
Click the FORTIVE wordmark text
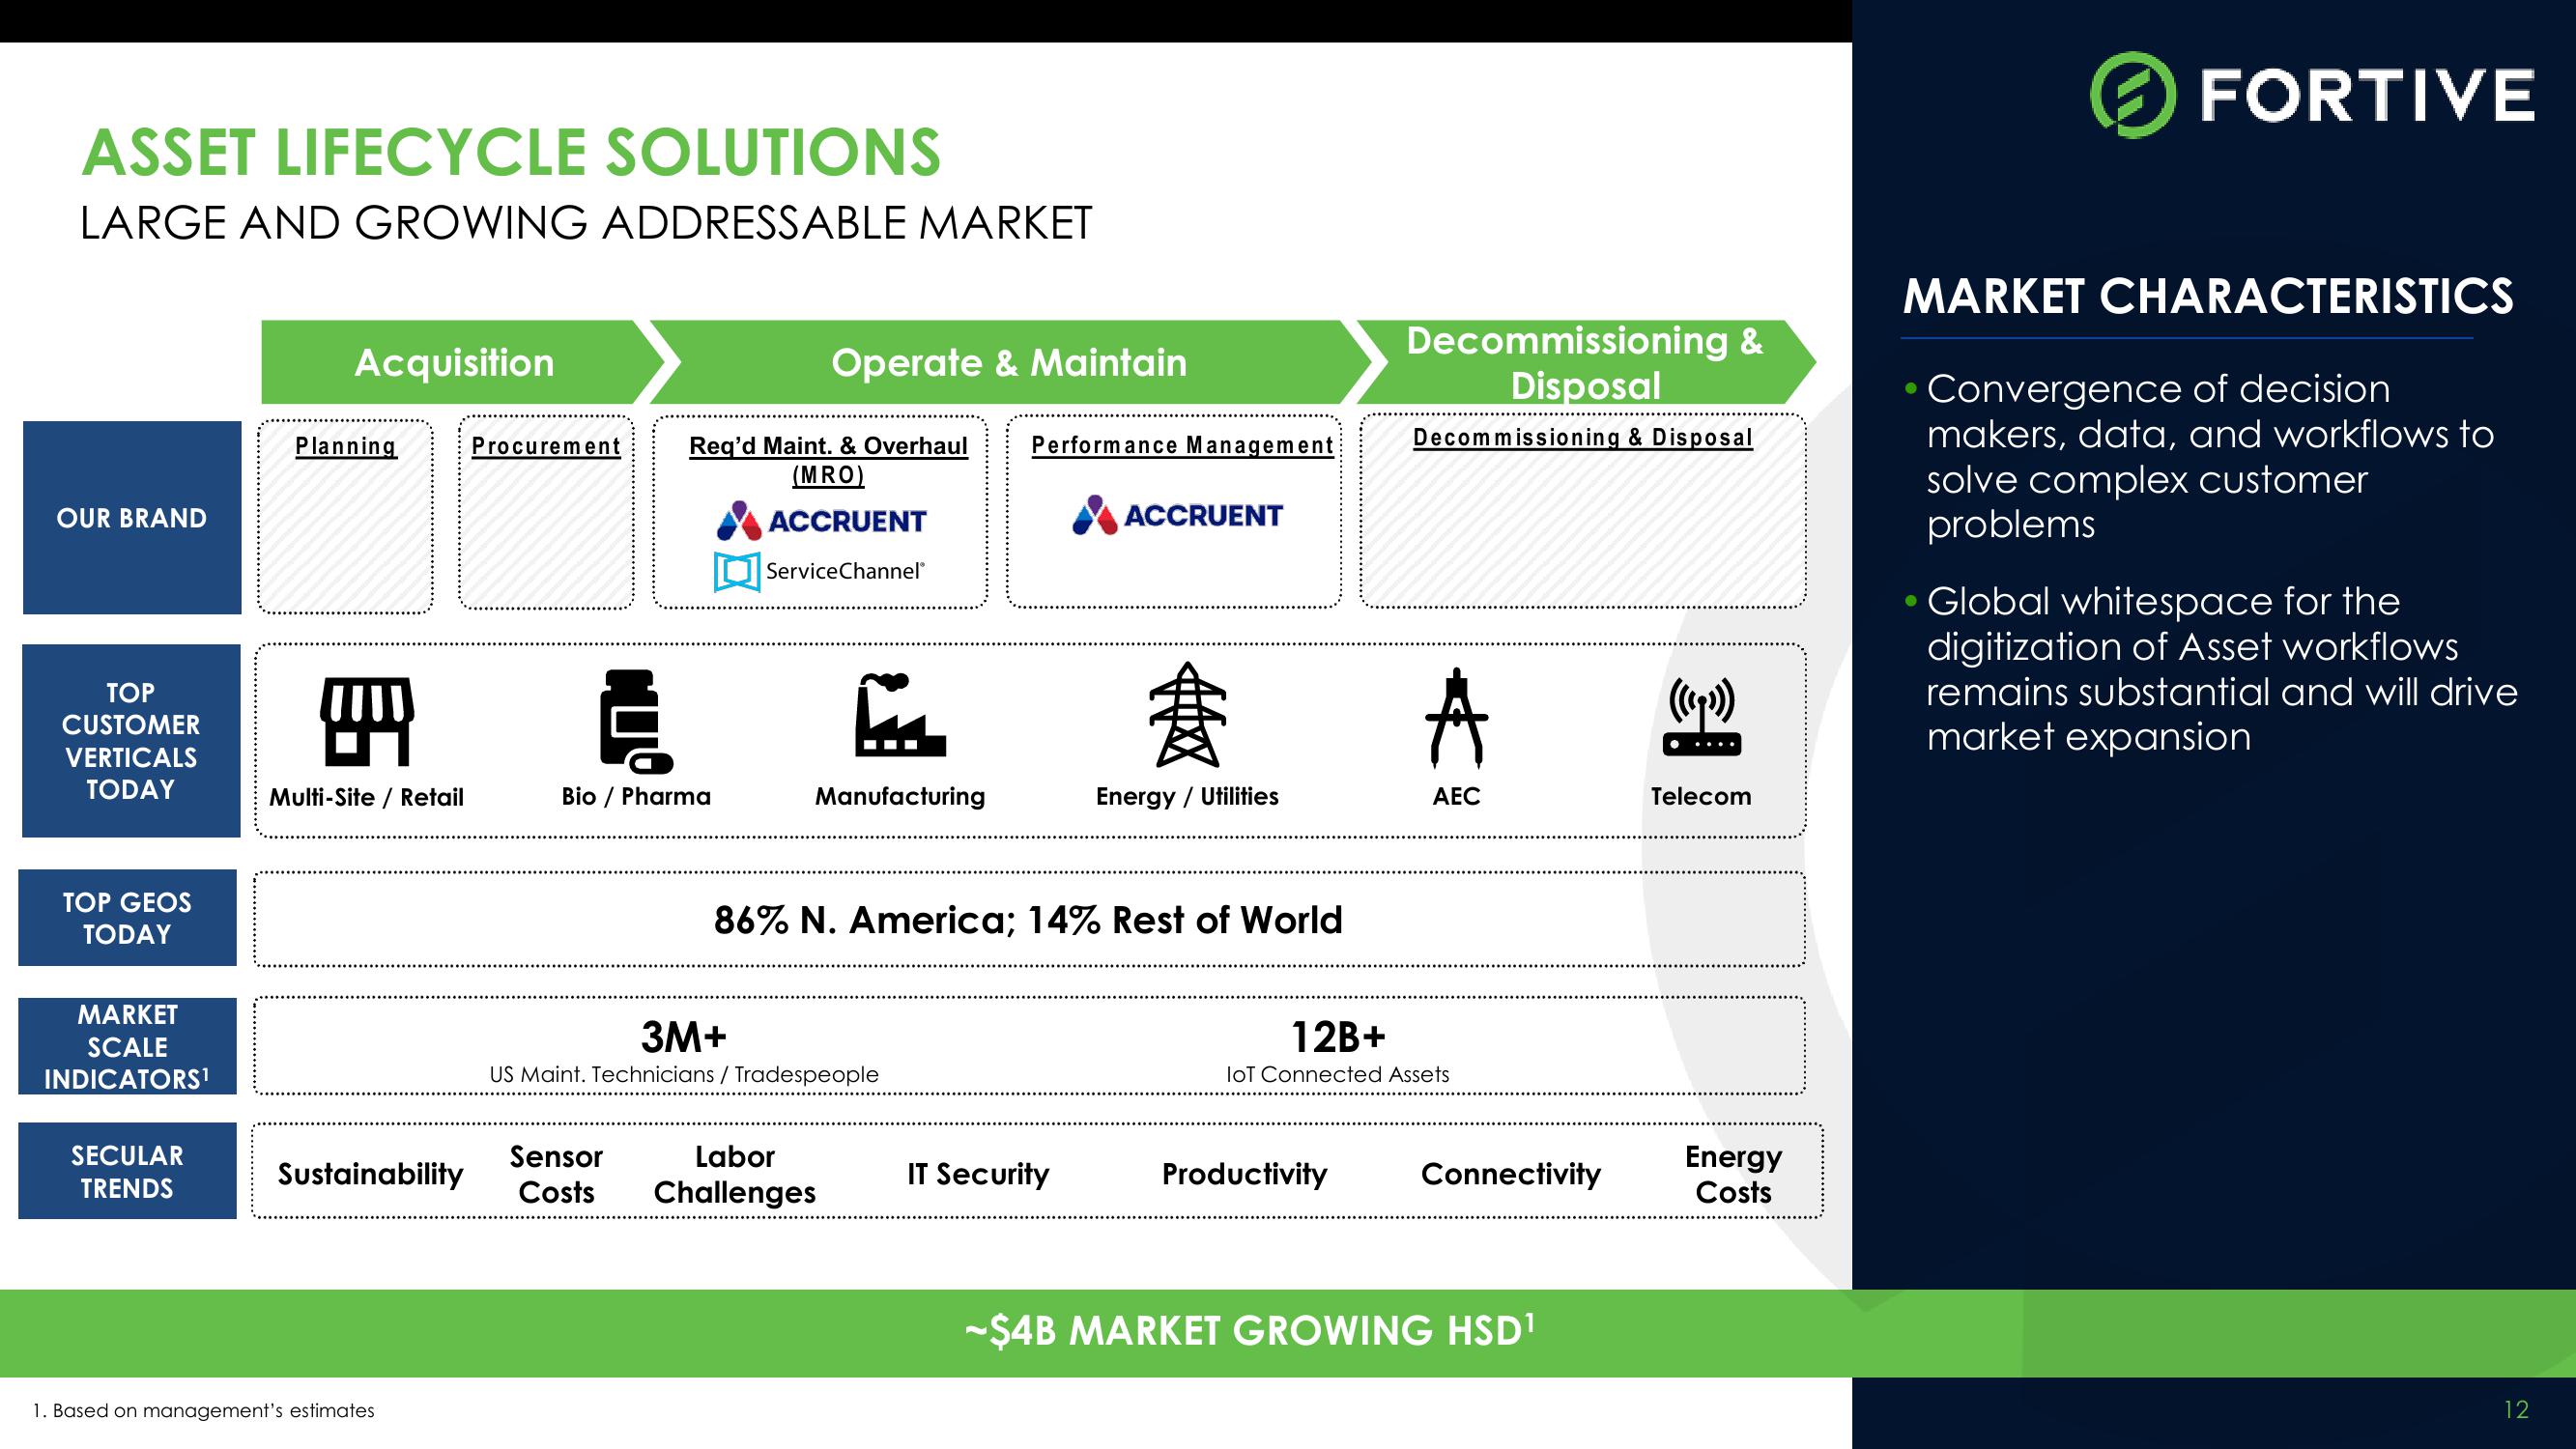(x=2367, y=95)
